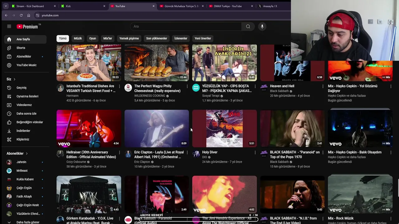This screenshot has width=399, height=224.
Task: Open Kukla Kabare subscription channel
Action: pyautogui.click(x=26, y=179)
